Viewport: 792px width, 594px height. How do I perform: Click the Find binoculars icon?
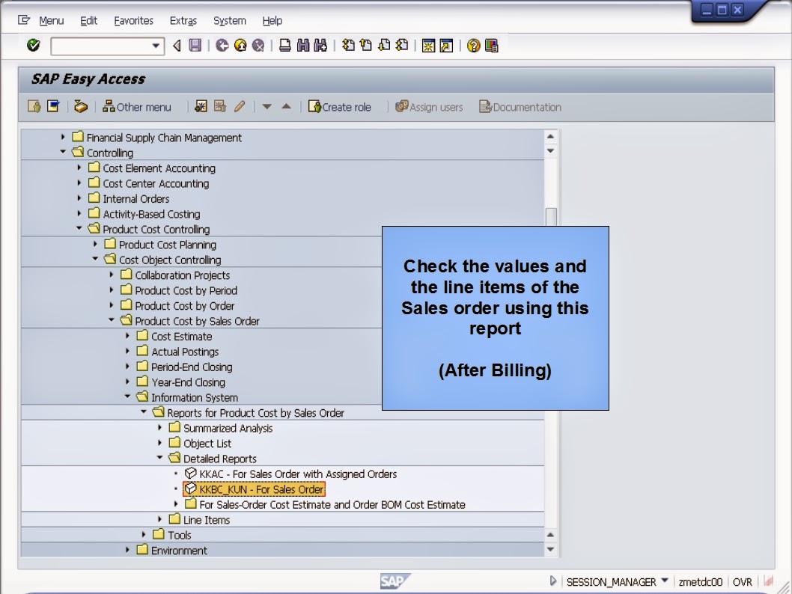[x=303, y=46]
